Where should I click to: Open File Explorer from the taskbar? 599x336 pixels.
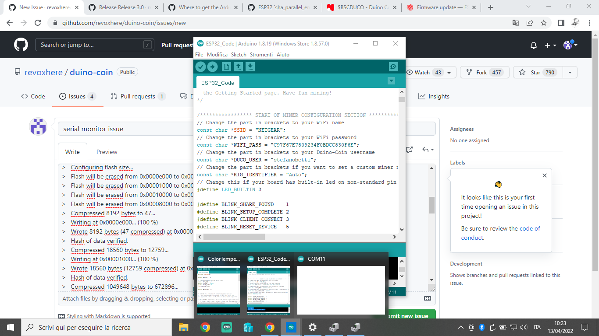pos(184,327)
